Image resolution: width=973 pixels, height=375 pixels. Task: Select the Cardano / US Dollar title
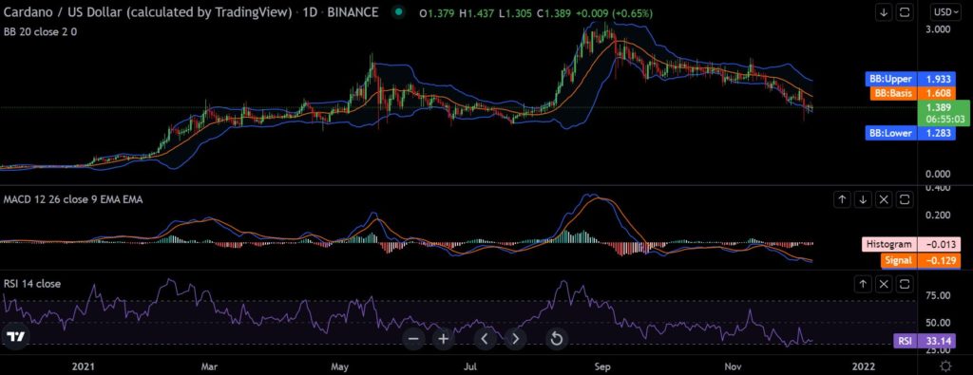pyautogui.click(x=147, y=12)
